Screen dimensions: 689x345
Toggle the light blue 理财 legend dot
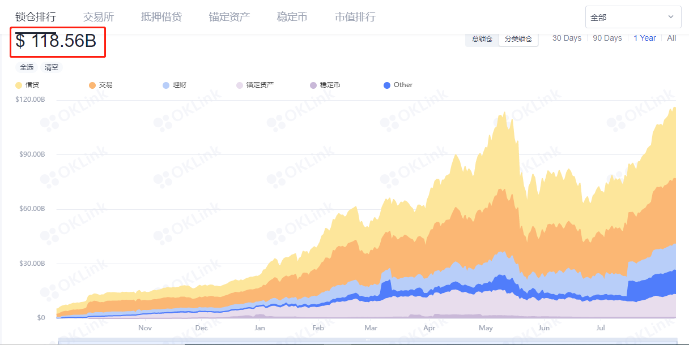point(166,85)
